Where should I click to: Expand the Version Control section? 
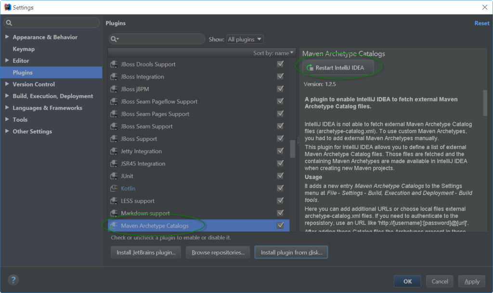click(7, 84)
